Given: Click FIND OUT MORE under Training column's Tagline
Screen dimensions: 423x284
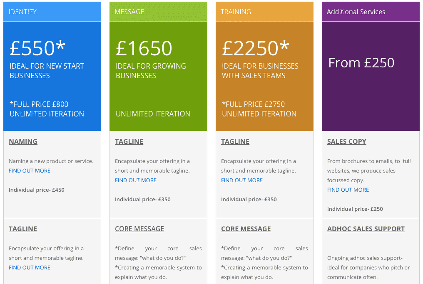Looking at the screenshot, I should (x=242, y=180).
